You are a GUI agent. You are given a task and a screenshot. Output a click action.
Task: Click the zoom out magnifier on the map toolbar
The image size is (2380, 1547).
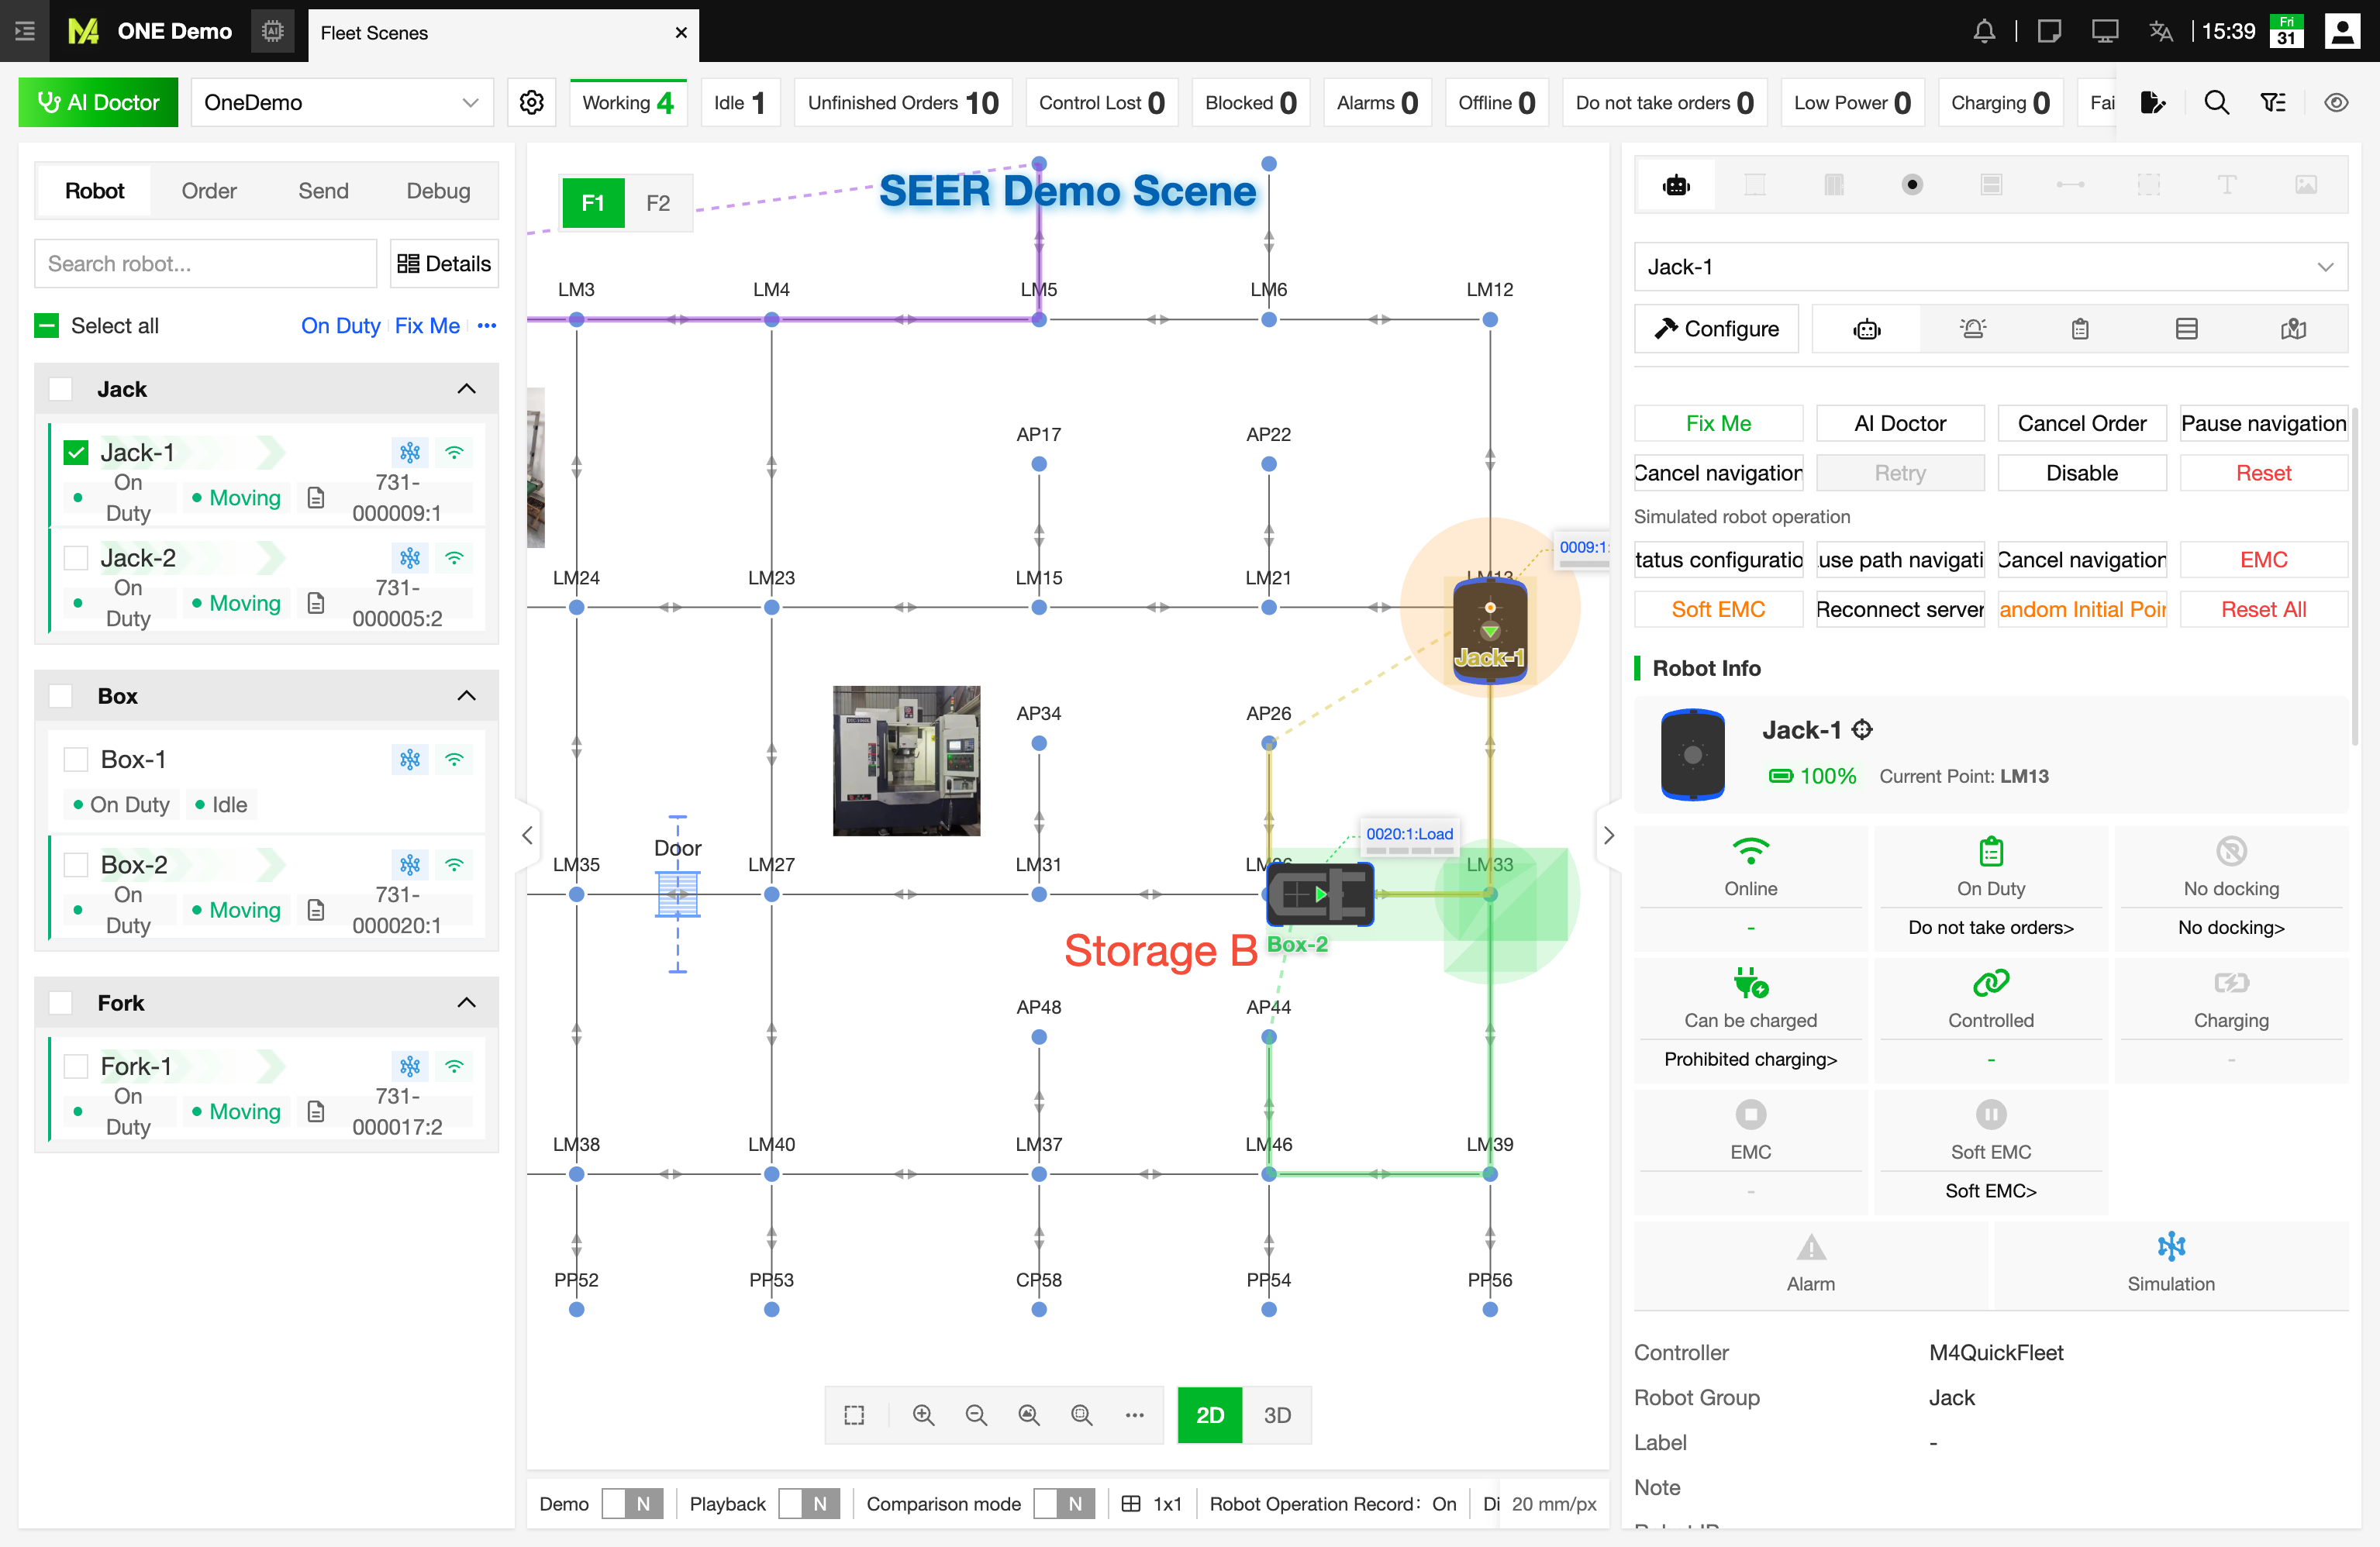976,1415
